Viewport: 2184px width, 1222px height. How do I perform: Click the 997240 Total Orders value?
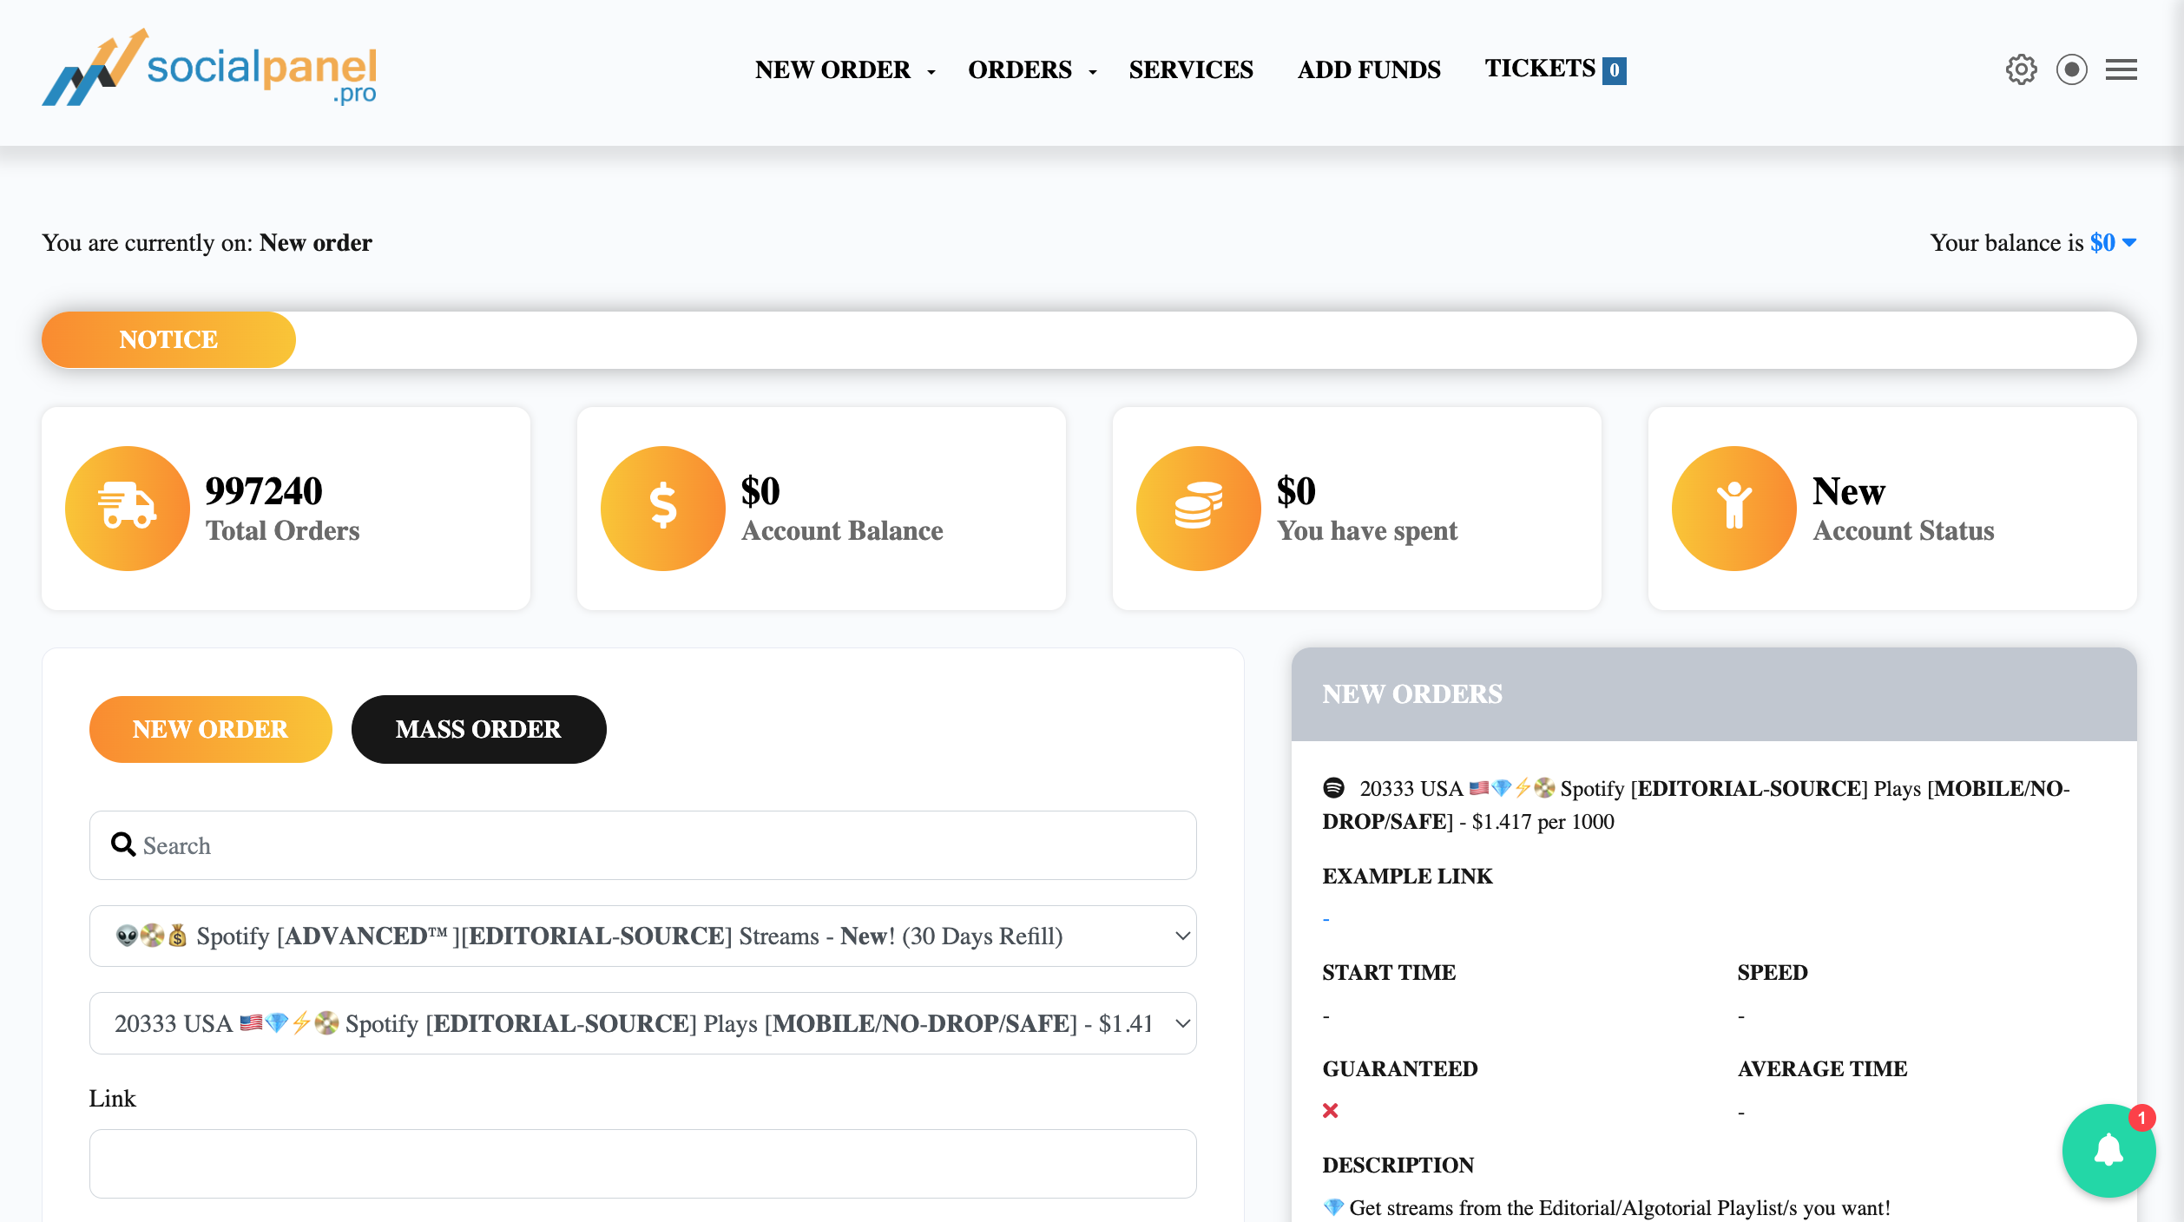point(264,491)
